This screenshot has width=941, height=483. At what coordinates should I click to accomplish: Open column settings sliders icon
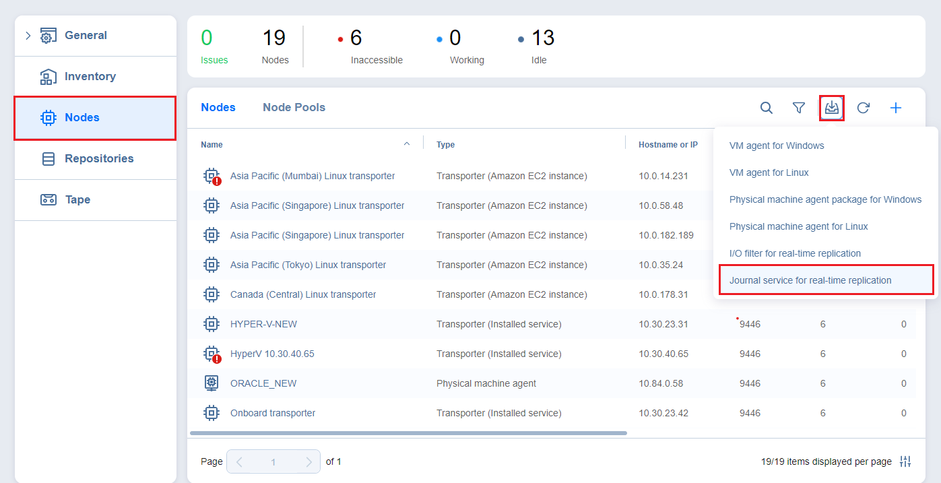click(x=905, y=461)
